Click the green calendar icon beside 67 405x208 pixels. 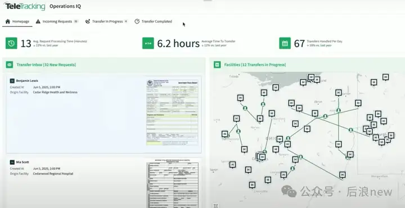(285, 43)
